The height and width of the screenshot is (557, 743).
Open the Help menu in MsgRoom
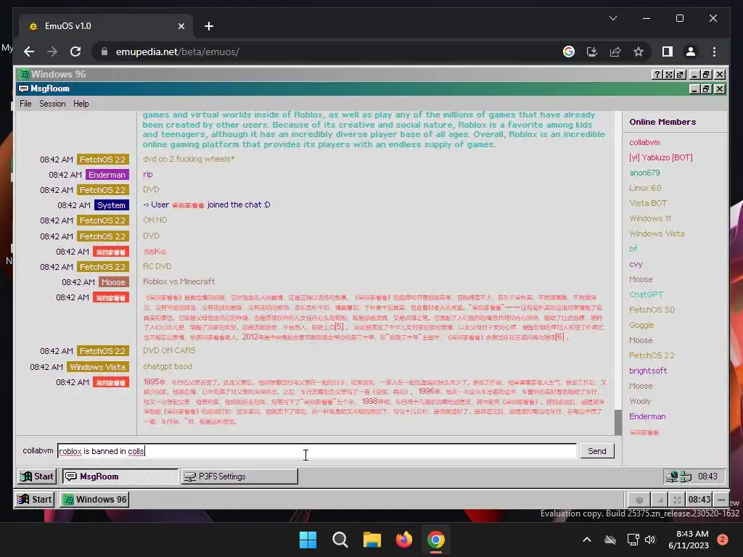(81, 104)
